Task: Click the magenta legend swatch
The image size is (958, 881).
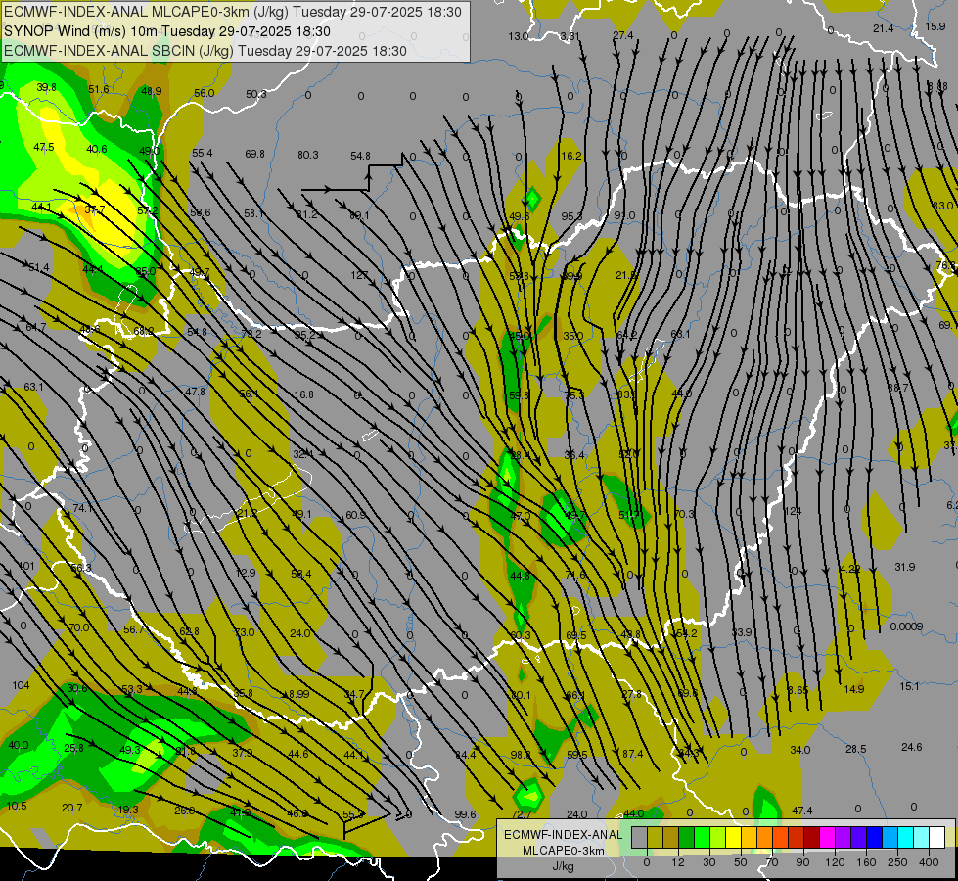Action: (x=828, y=837)
